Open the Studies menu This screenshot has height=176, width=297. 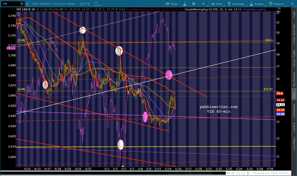tap(257, 4)
